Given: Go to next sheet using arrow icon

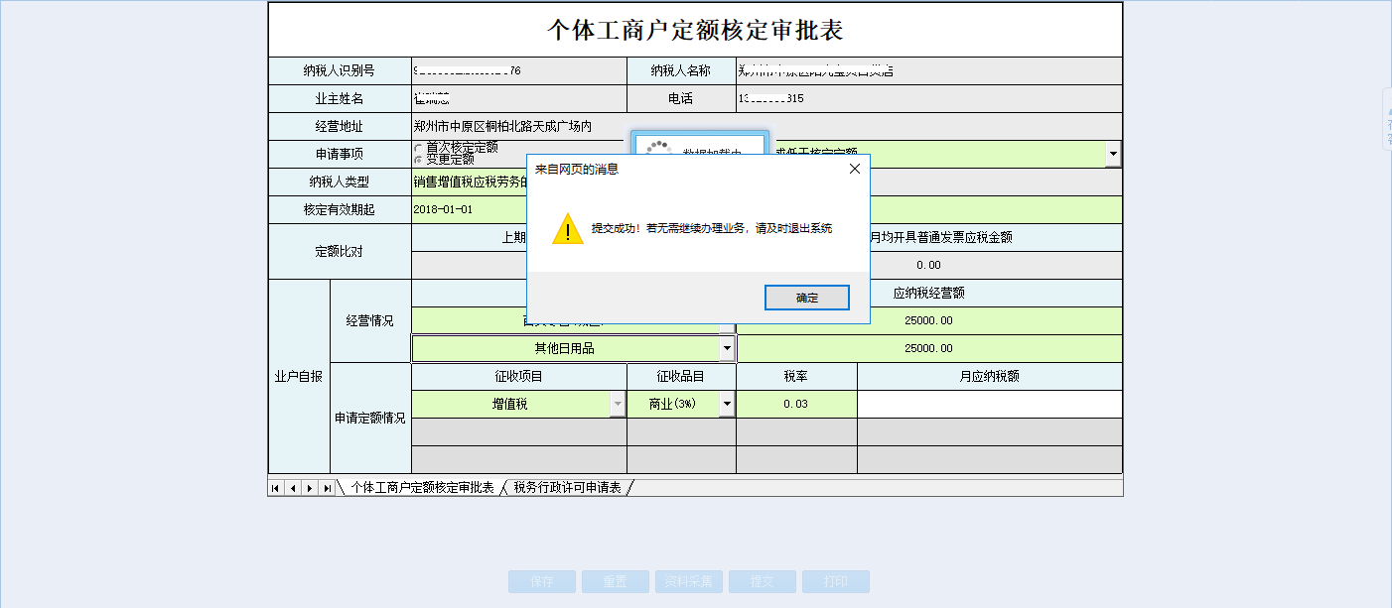Looking at the screenshot, I should [x=309, y=488].
